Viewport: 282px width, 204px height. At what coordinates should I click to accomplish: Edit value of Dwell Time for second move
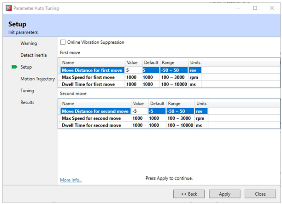pyautogui.click(x=140, y=125)
